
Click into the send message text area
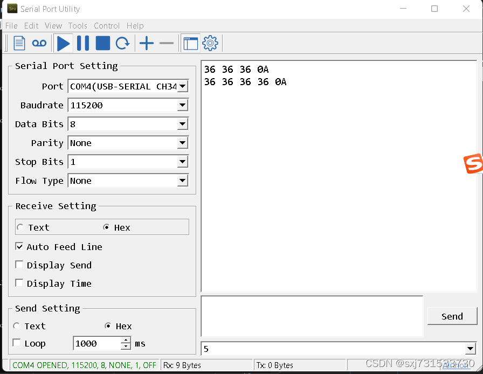click(312, 316)
